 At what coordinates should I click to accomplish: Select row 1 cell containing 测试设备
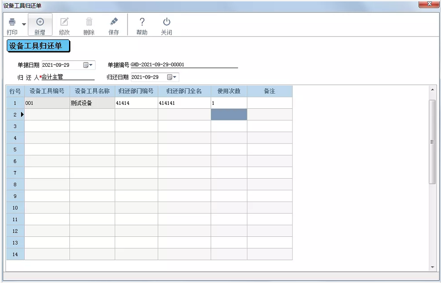pos(92,103)
